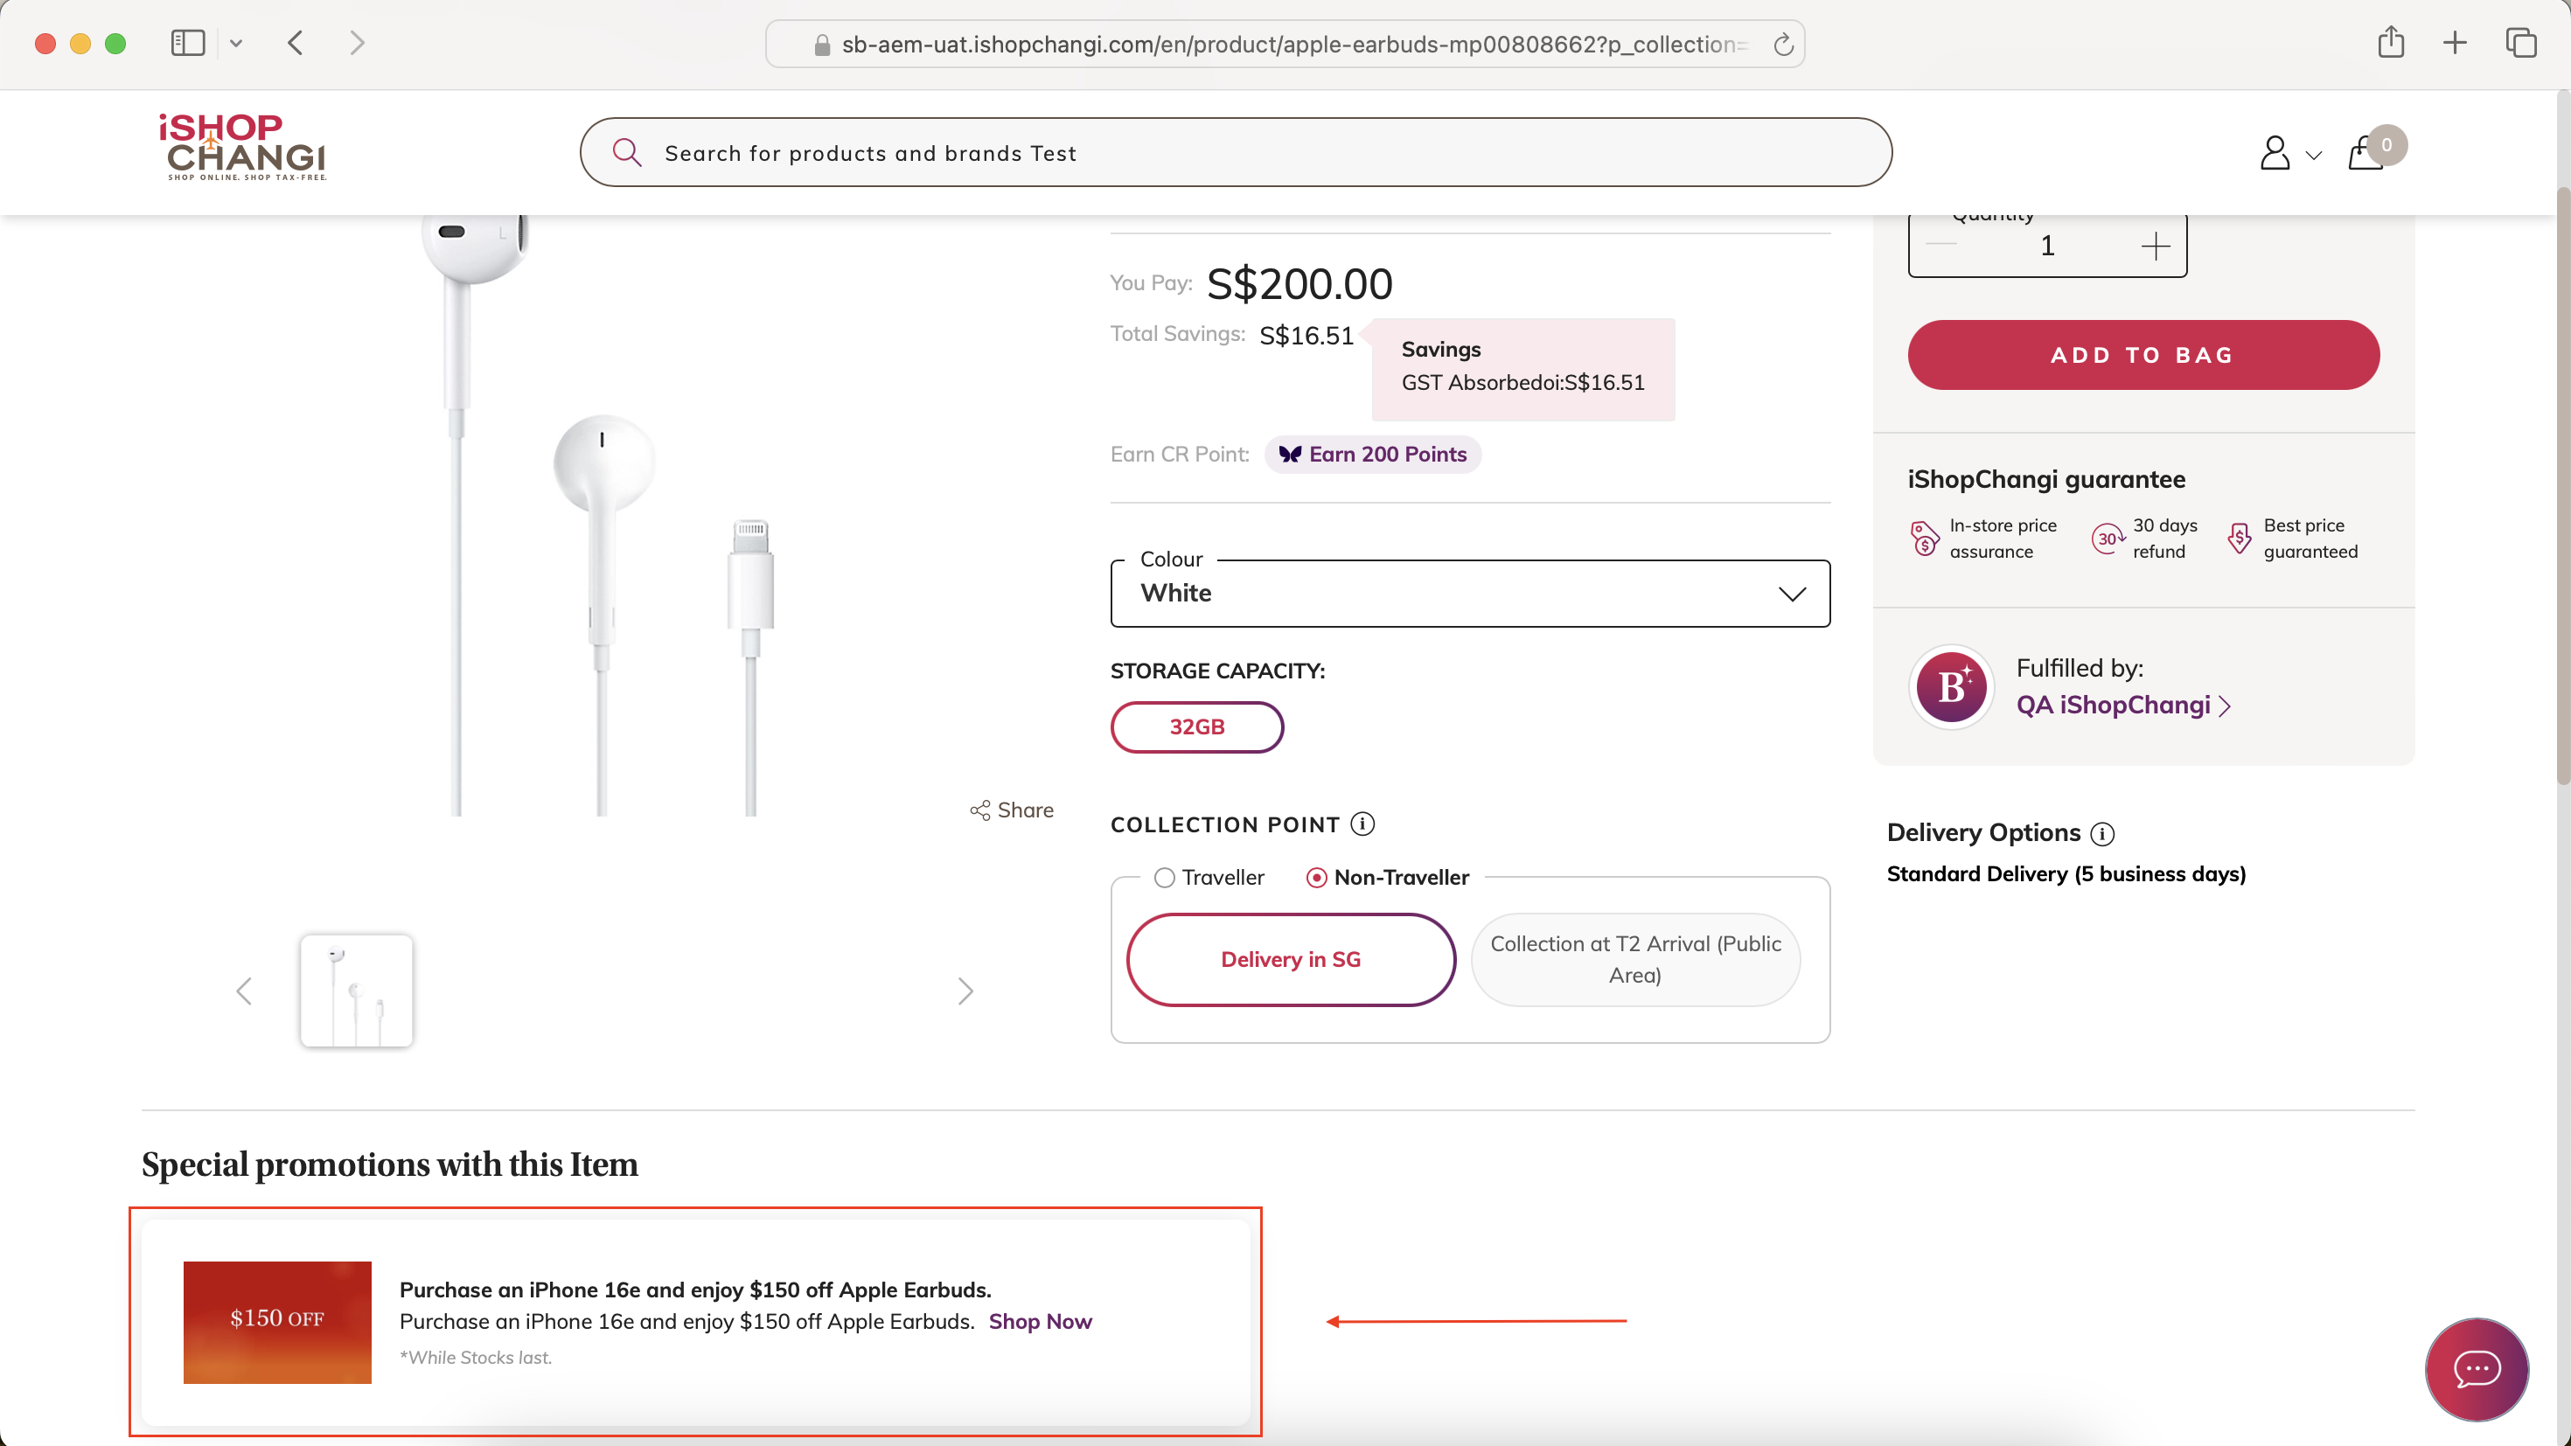Viewport: 2571px width, 1446px height.
Task: Open the live chat bubble icon
Action: click(x=2477, y=1368)
